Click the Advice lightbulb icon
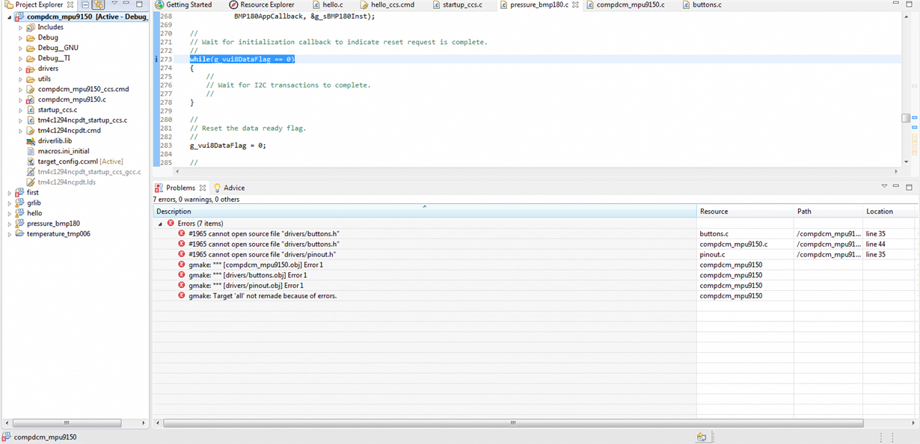 pos(217,188)
